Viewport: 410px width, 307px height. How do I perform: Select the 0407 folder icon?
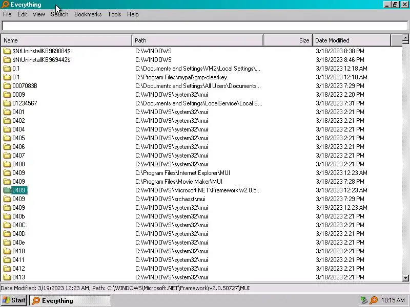(x=7, y=156)
